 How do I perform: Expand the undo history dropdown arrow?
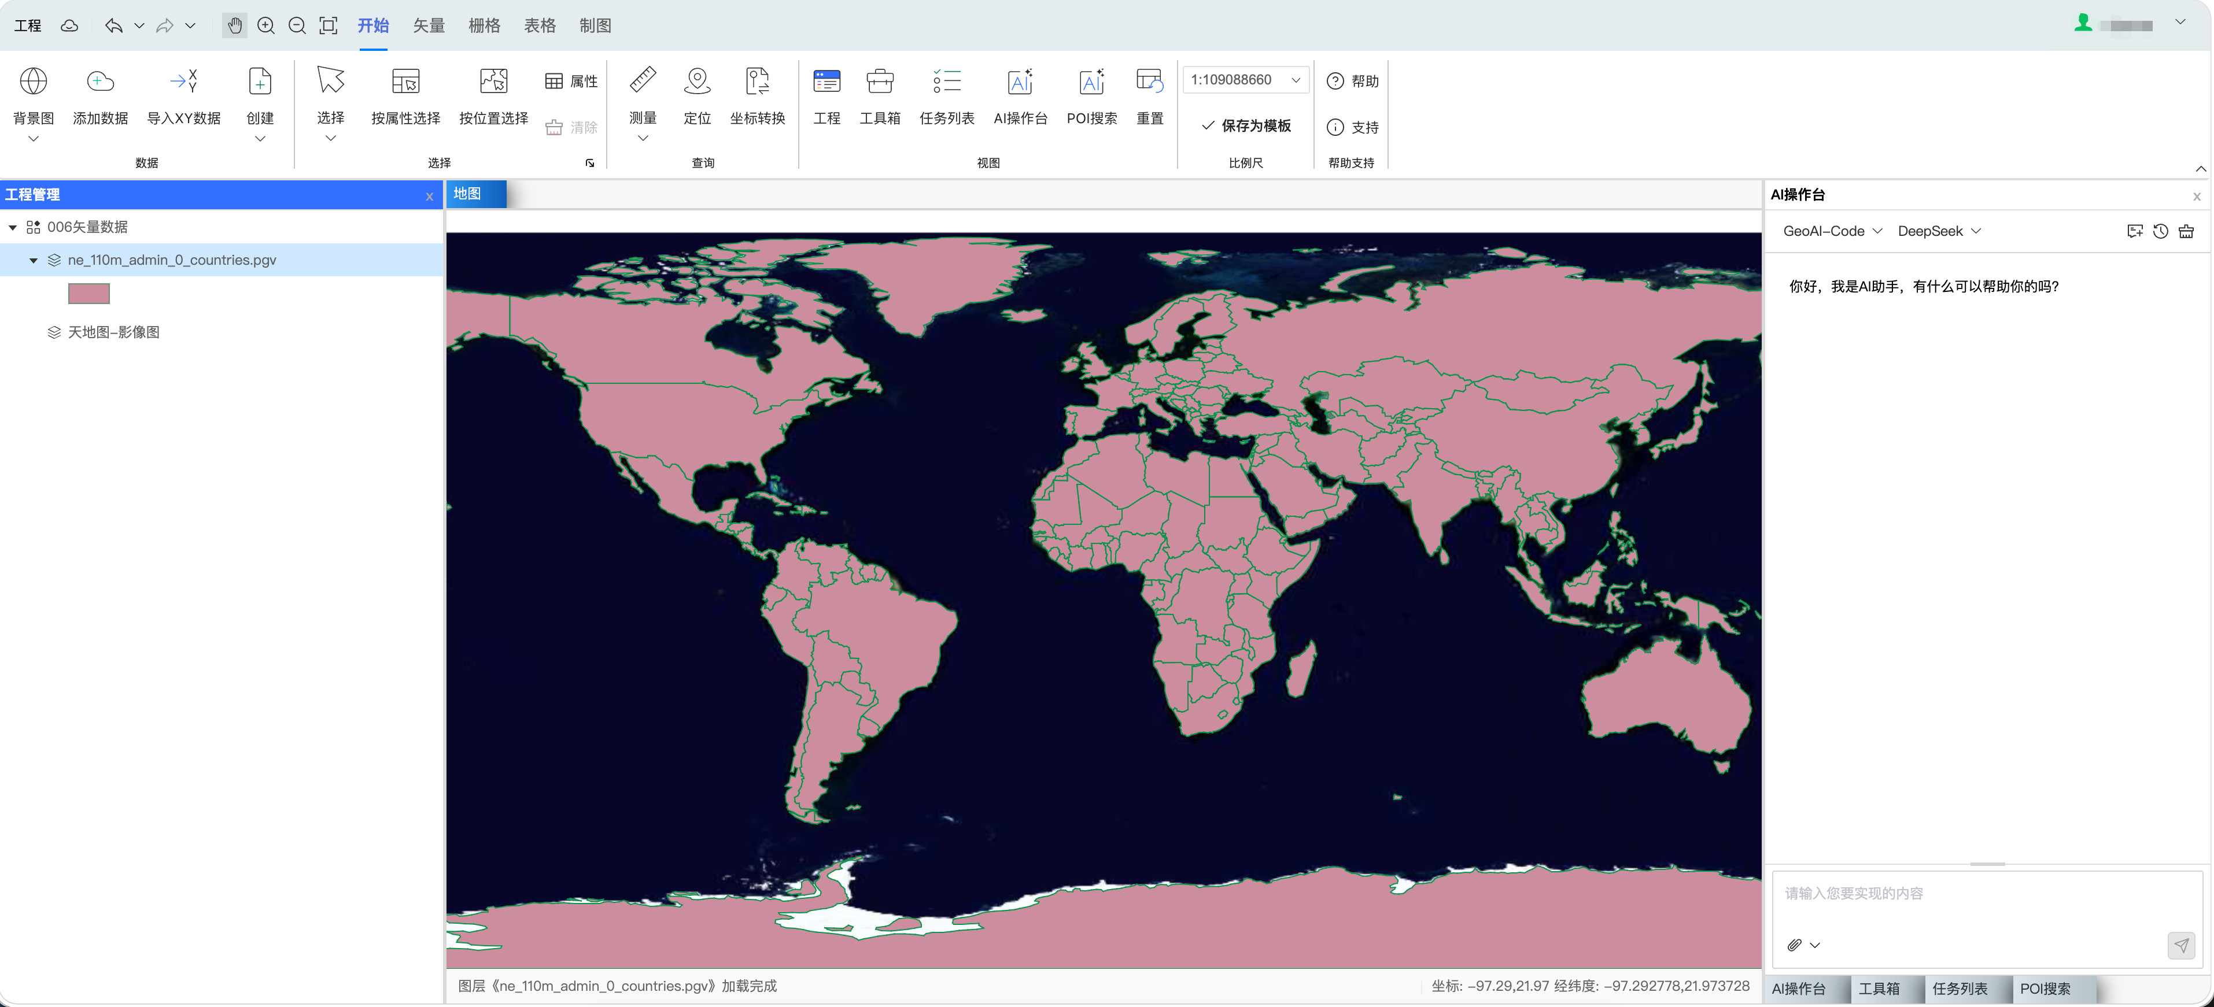(x=139, y=26)
